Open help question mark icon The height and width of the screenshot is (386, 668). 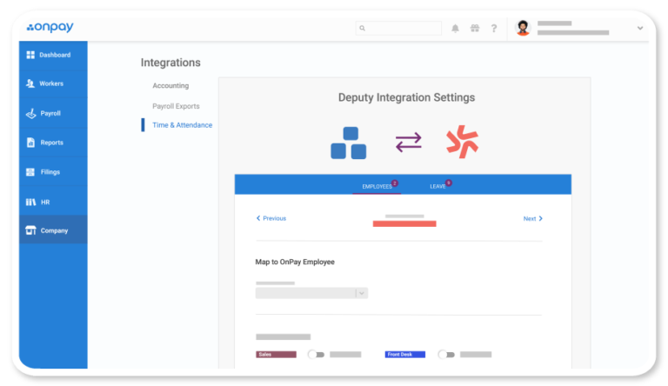coord(494,29)
